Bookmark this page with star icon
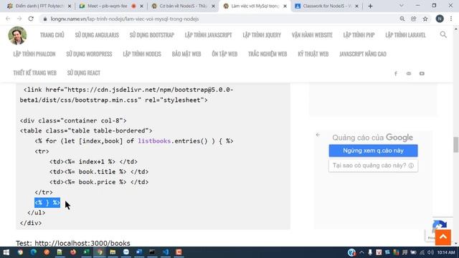Image resolution: width=459 pixels, height=258 pixels. pyautogui.click(x=425, y=19)
